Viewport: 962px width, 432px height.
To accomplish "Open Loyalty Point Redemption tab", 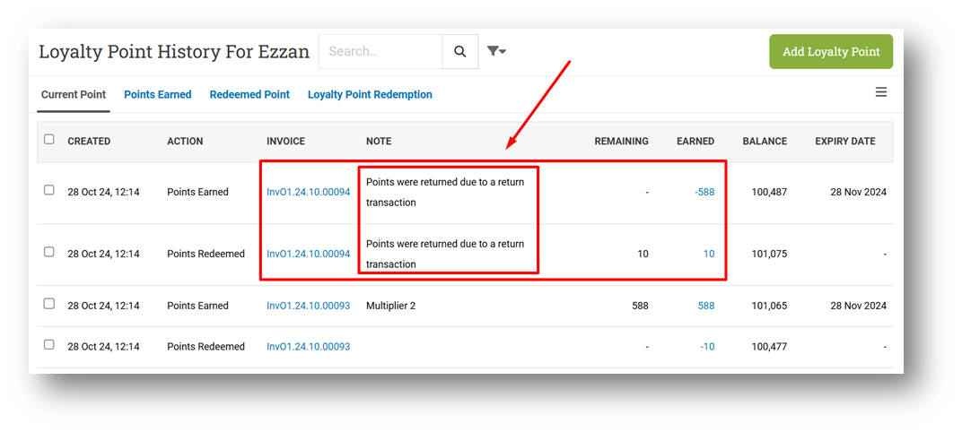I will point(370,94).
